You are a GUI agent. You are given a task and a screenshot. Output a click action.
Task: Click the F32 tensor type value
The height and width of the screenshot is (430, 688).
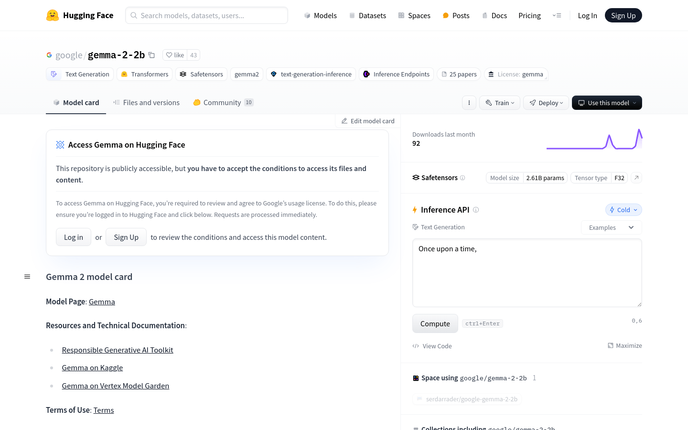pos(619,178)
